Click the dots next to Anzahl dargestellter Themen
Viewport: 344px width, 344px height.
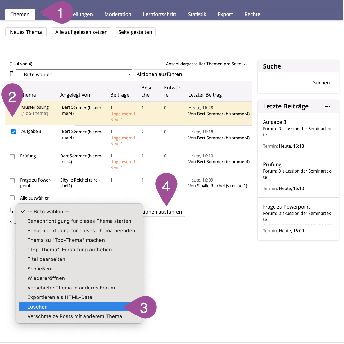click(x=245, y=64)
